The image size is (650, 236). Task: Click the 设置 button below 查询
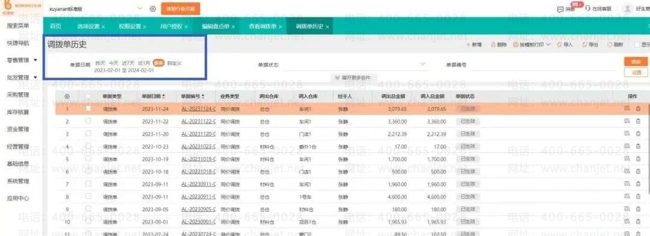(636, 72)
